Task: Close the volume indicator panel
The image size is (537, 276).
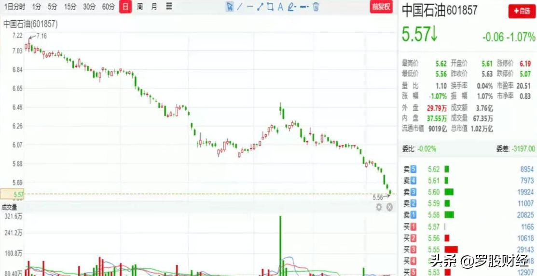Action: click(x=389, y=207)
